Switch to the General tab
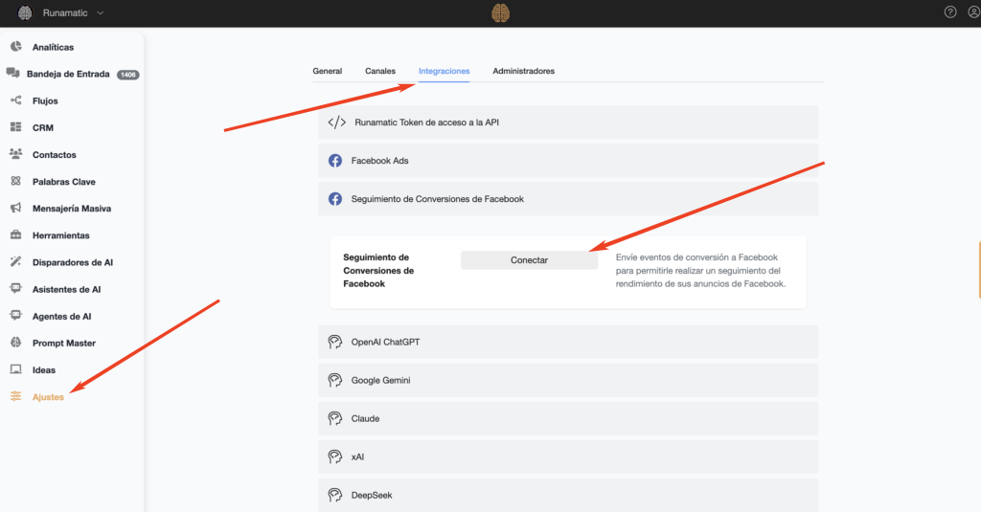981x512 pixels. [x=328, y=71]
